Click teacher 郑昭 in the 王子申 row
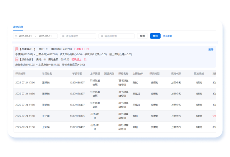The image size is (230, 157). click(x=135, y=116)
